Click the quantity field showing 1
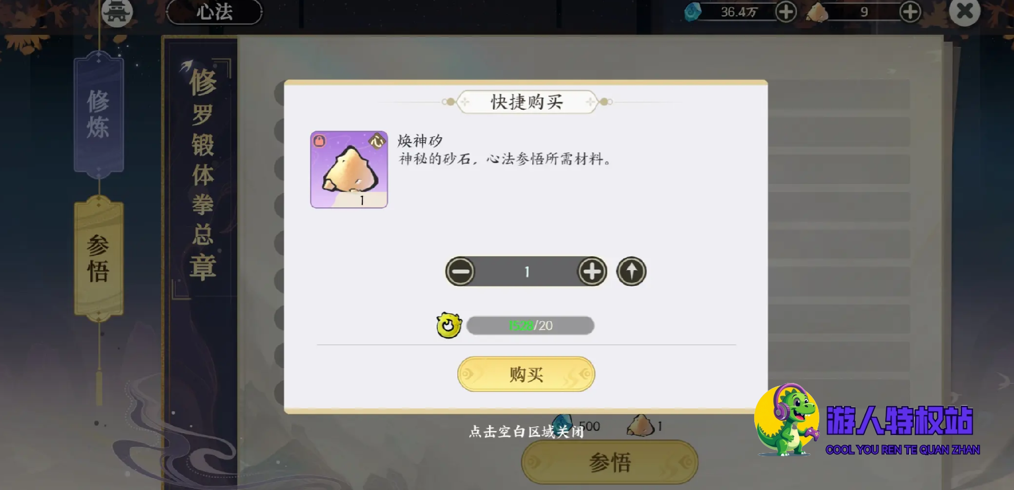The image size is (1014, 490). [x=527, y=272]
